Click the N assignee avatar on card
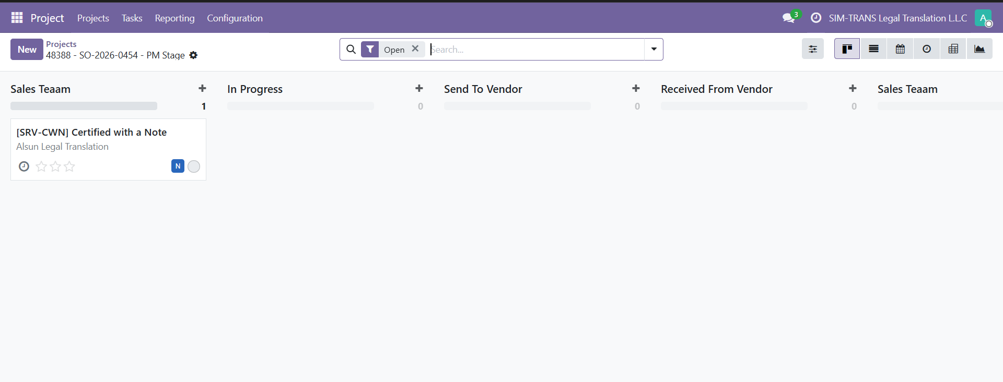This screenshot has width=1003, height=382. click(178, 166)
